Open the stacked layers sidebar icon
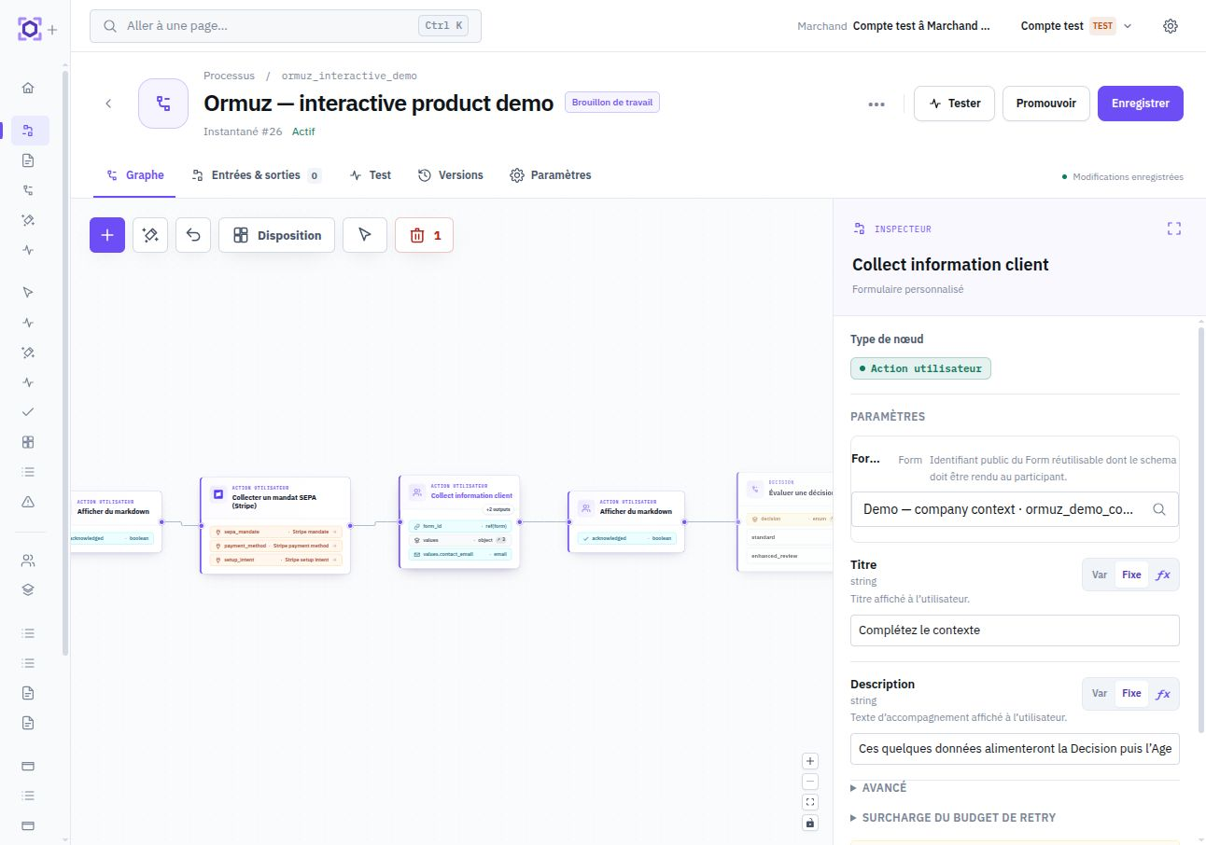 28,589
